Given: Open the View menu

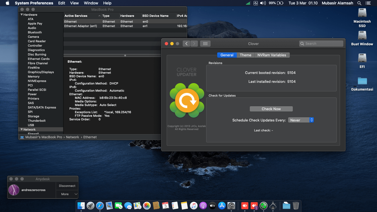Looking at the screenshot, I should [75, 3].
